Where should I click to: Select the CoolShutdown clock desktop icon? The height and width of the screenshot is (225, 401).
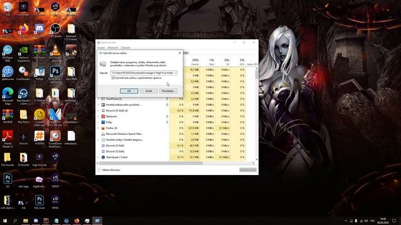24,74
